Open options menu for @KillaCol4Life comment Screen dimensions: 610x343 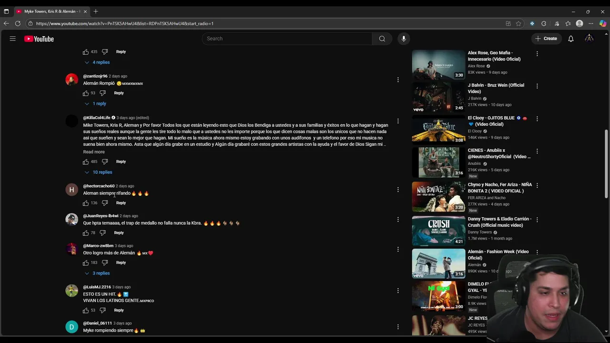[x=398, y=121]
